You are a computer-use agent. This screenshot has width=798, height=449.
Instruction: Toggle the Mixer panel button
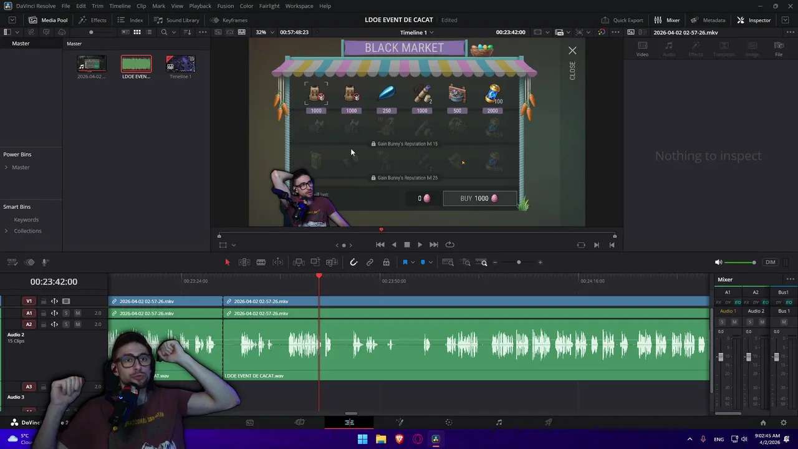pos(667,20)
